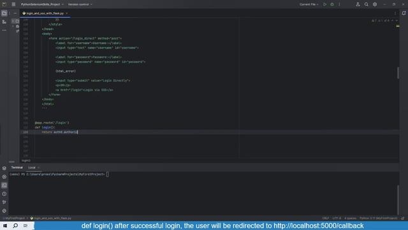The width and height of the screenshot is (408, 230).
Task: Click login_and_sso_with_flask.py status bar breadcrumb
Action: click(51, 218)
